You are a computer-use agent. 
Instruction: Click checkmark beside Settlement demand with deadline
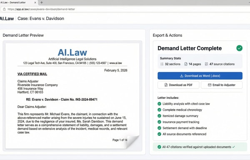[159, 128]
